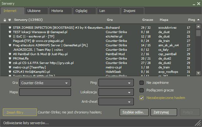202x127 pixels.
Task: Click shield icon beside PRONet.ffa
Action: tap(10, 58)
